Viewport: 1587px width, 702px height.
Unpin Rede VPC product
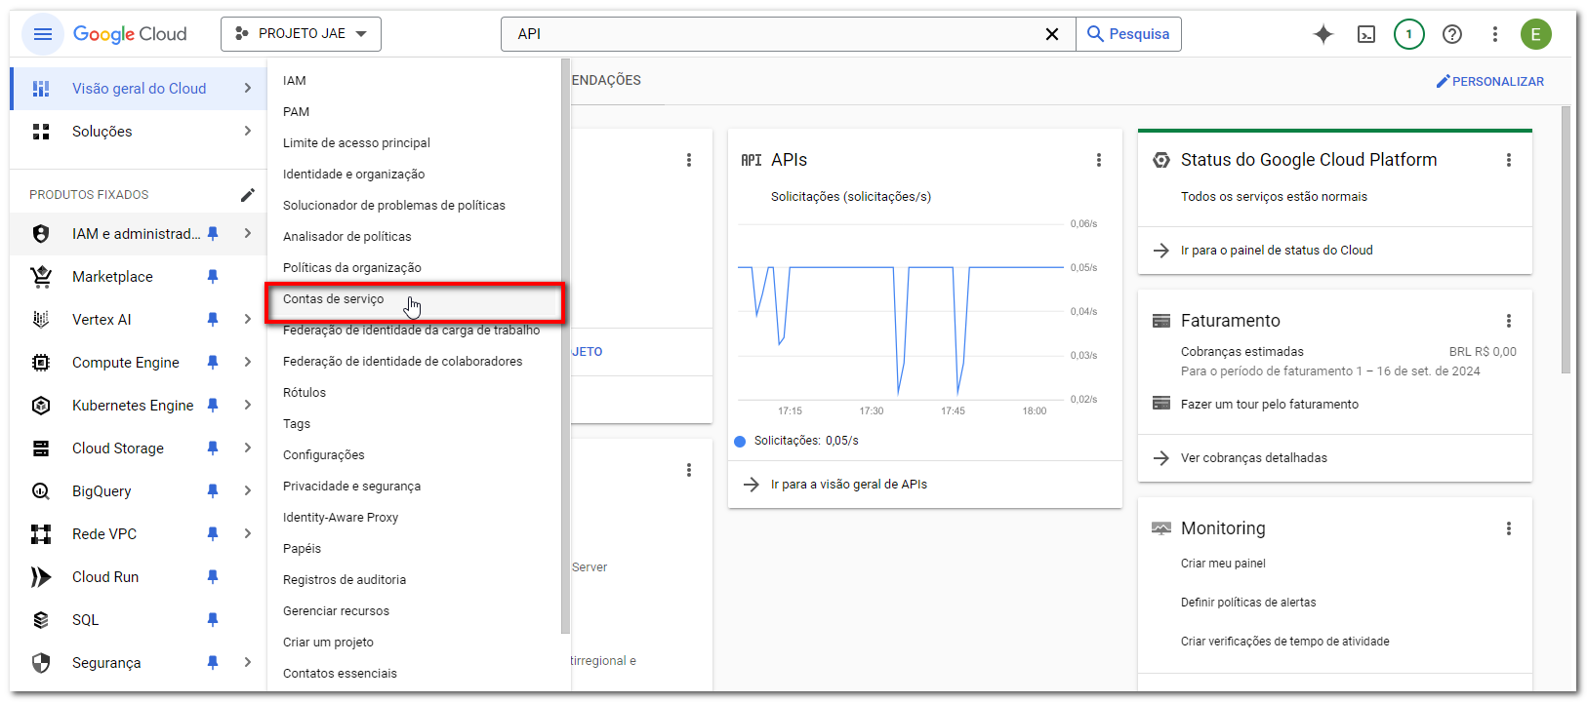tap(213, 534)
